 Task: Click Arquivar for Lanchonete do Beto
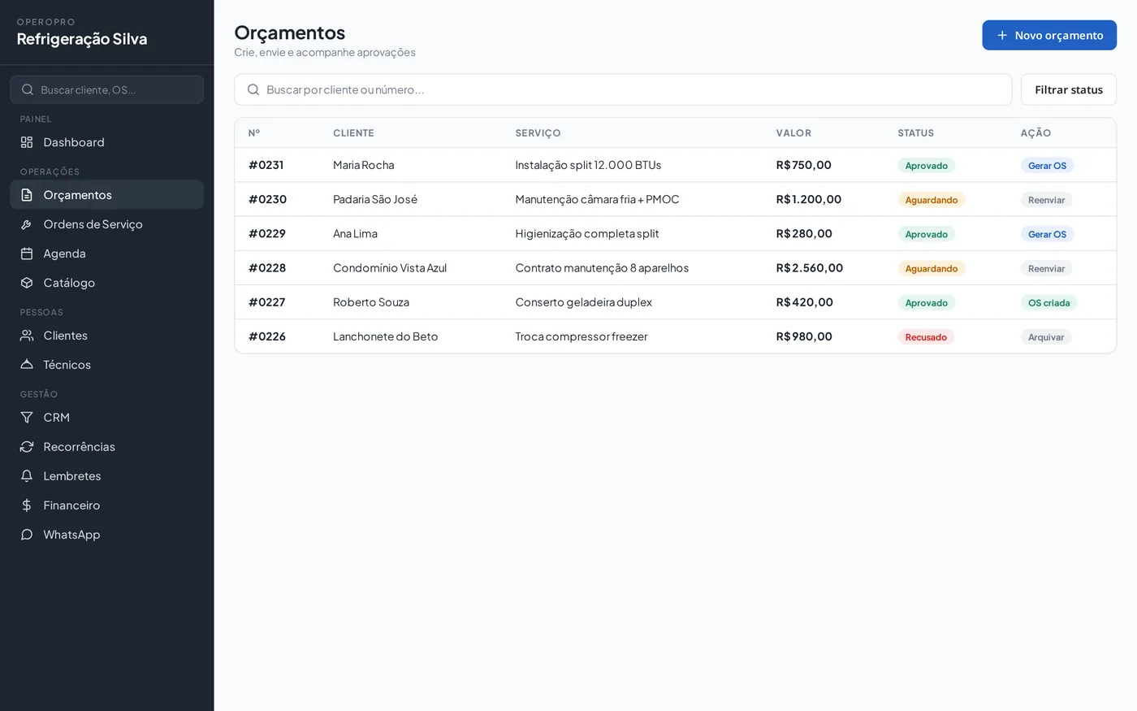pos(1046,337)
